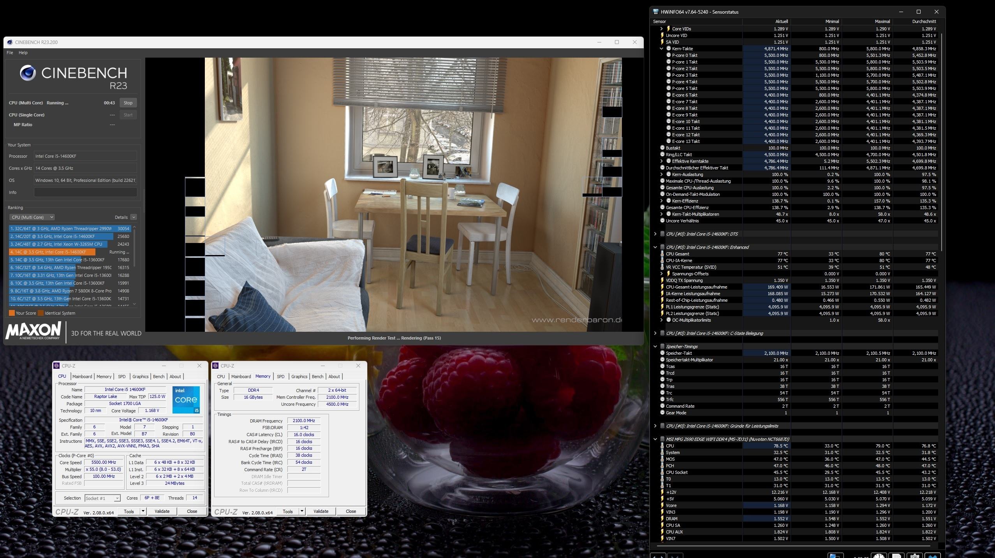Viewport: 995px width, 558px height.
Task: Expand the Kern-Auslastung row
Action: point(661,174)
